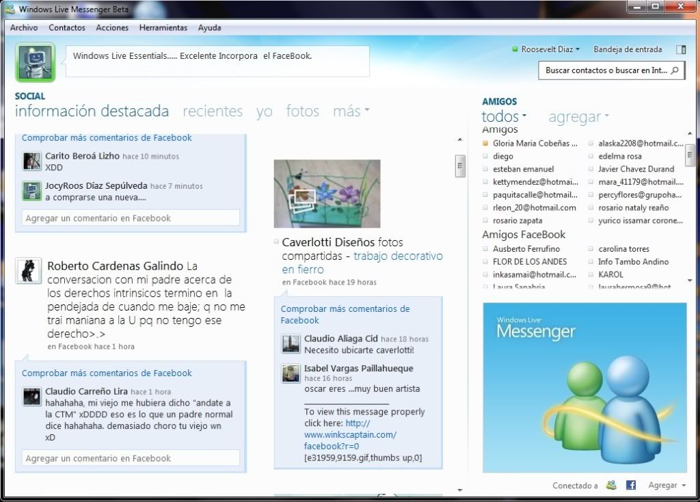Switch to the 'yo' tab
This screenshot has width=700, height=502.
click(x=265, y=111)
